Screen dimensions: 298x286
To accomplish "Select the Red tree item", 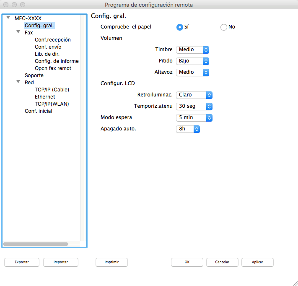I will click(x=29, y=83).
